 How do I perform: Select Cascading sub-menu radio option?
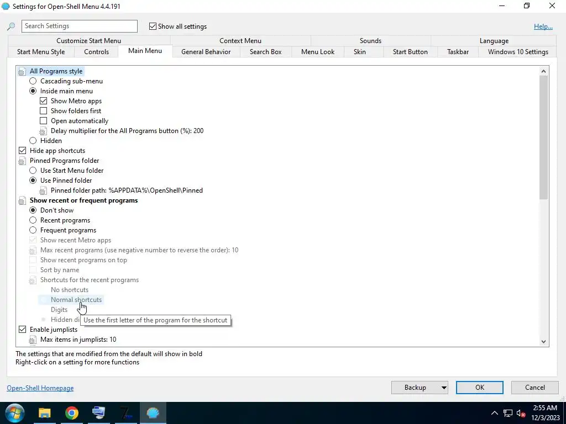(x=33, y=81)
